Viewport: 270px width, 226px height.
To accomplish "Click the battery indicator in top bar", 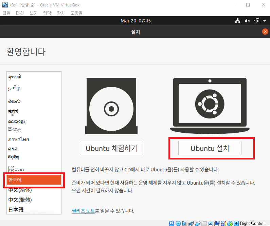I will point(257,21).
